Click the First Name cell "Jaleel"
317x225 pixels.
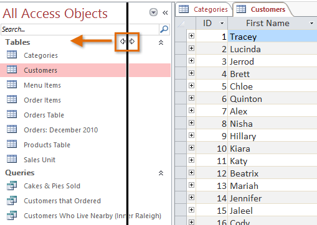click(x=273, y=211)
